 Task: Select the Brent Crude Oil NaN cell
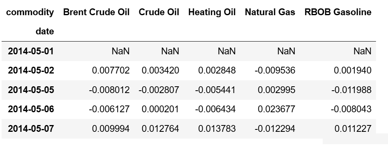[121, 51]
